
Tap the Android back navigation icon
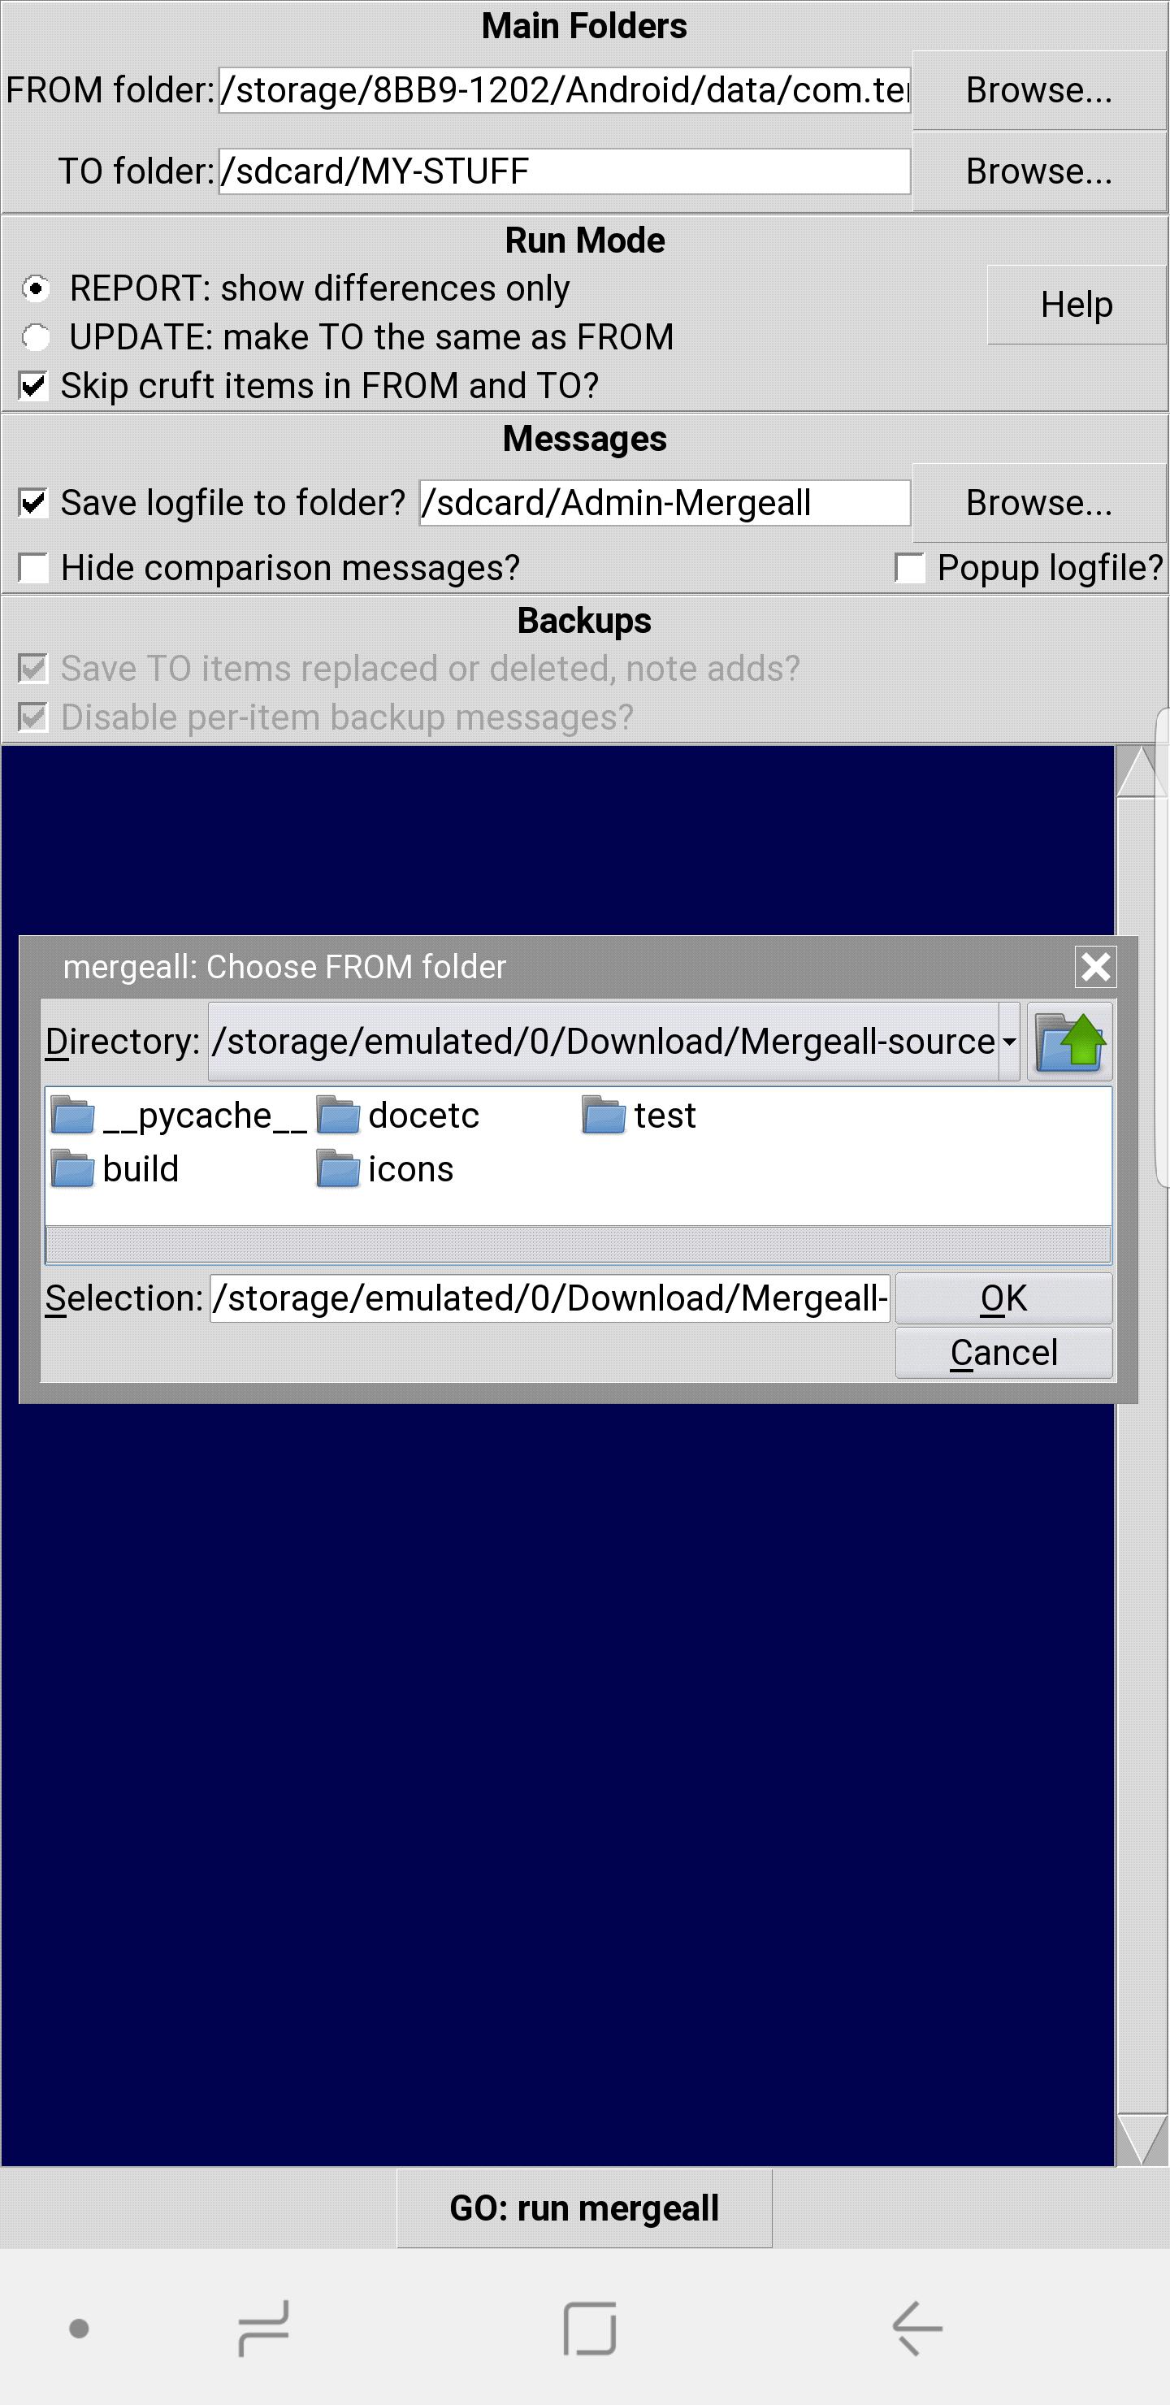point(917,2328)
